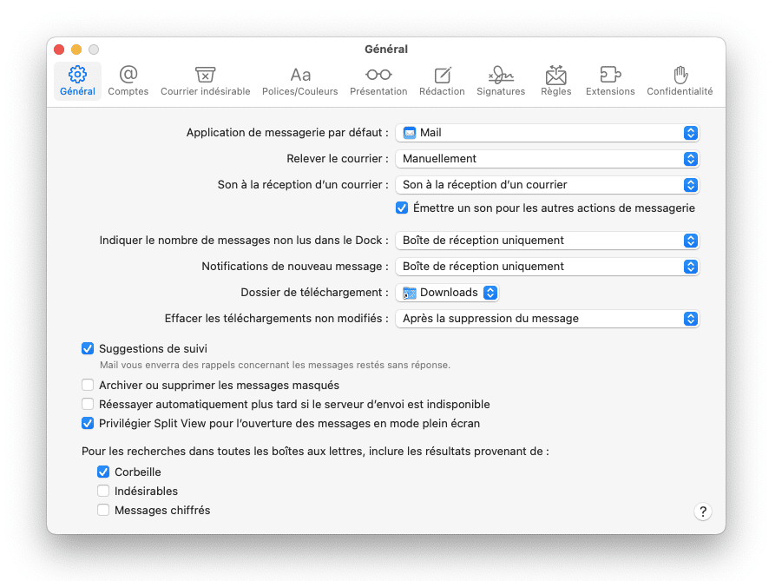Check the Messages chiffrés option
The height and width of the screenshot is (581, 782).
[x=103, y=510]
